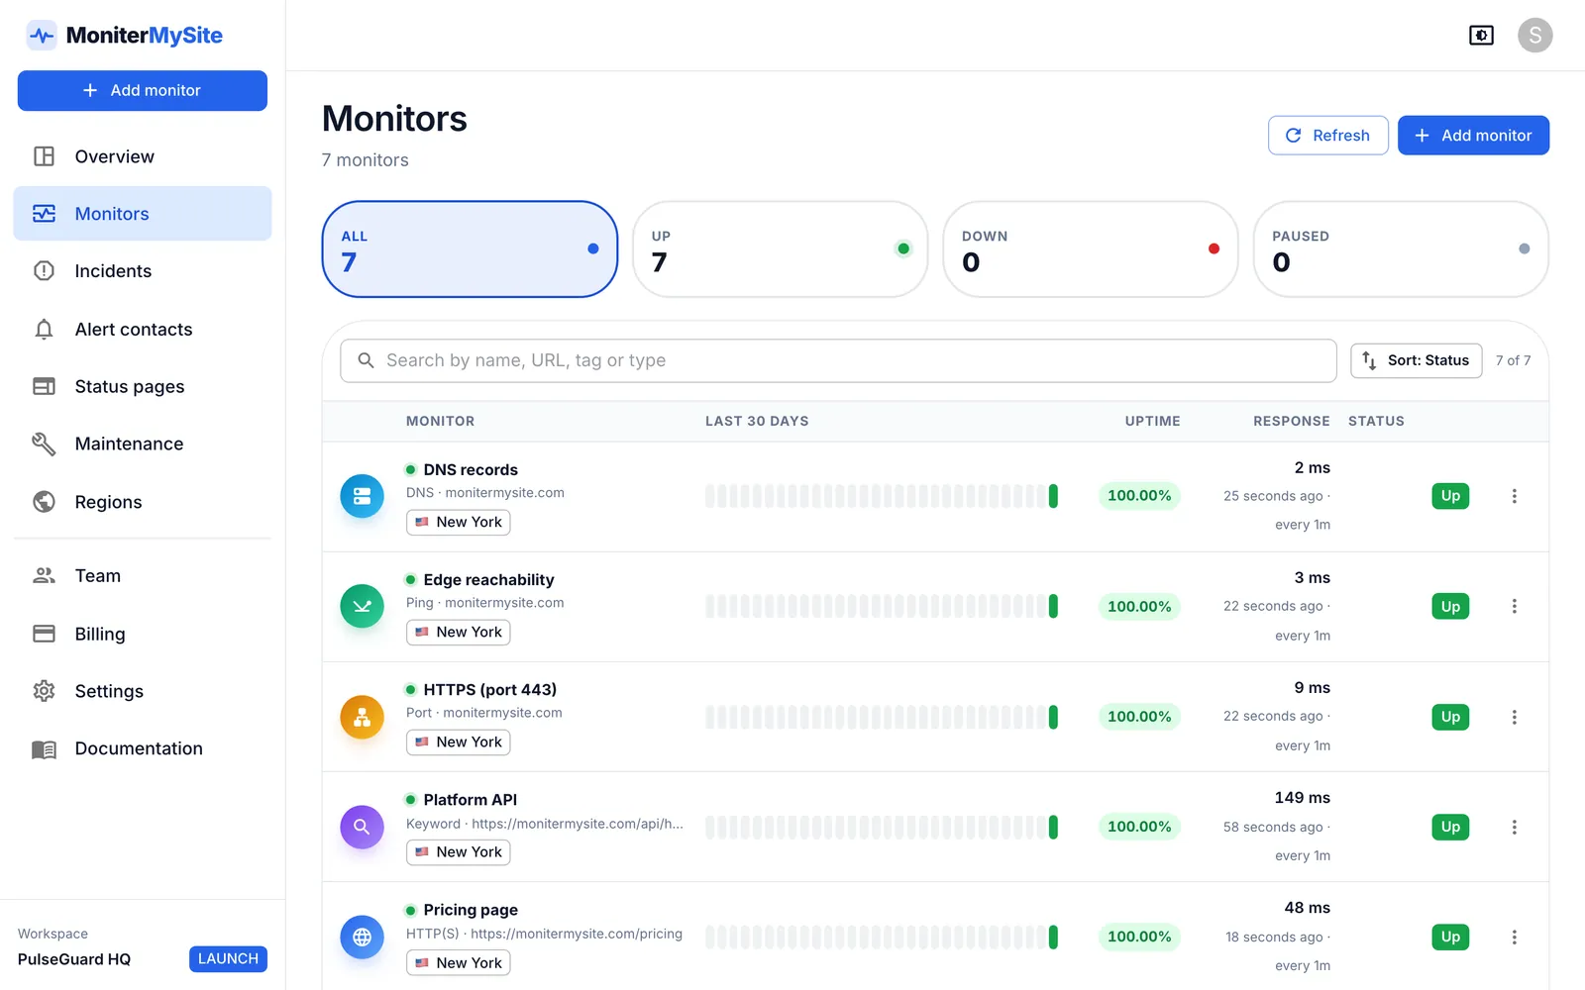Screen dimensions: 1585x990
Task: Click the Edge reachability ping icon
Action: (362, 606)
